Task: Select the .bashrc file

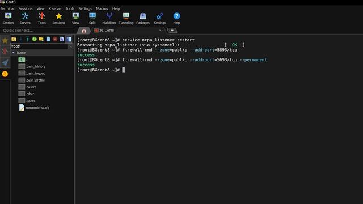Action: tap(27, 87)
